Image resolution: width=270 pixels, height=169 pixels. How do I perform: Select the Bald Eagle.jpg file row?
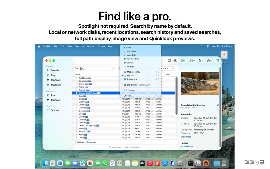coord(124,78)
